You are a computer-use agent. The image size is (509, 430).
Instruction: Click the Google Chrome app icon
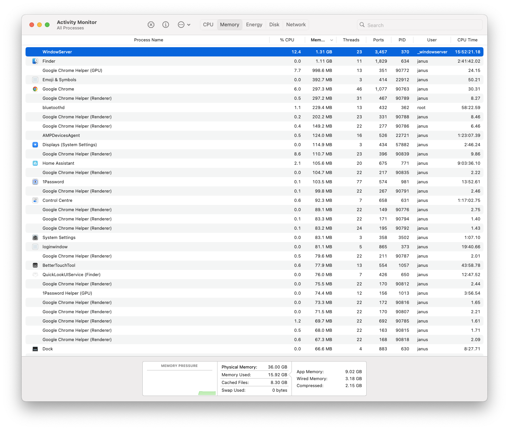(35, 89)
